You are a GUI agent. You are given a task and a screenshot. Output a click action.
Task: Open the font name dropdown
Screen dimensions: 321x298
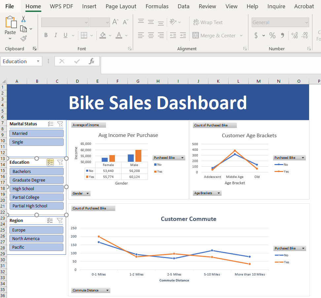click(x=86, y=22)
